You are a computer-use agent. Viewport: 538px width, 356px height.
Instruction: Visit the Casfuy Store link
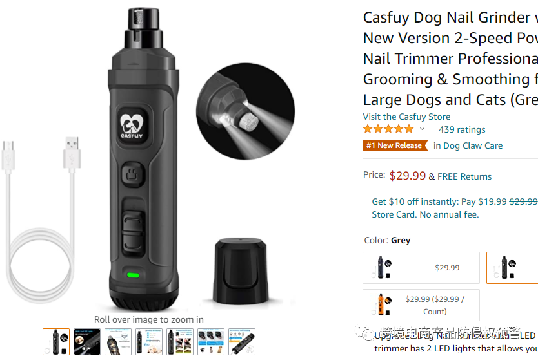coord(406,117)
